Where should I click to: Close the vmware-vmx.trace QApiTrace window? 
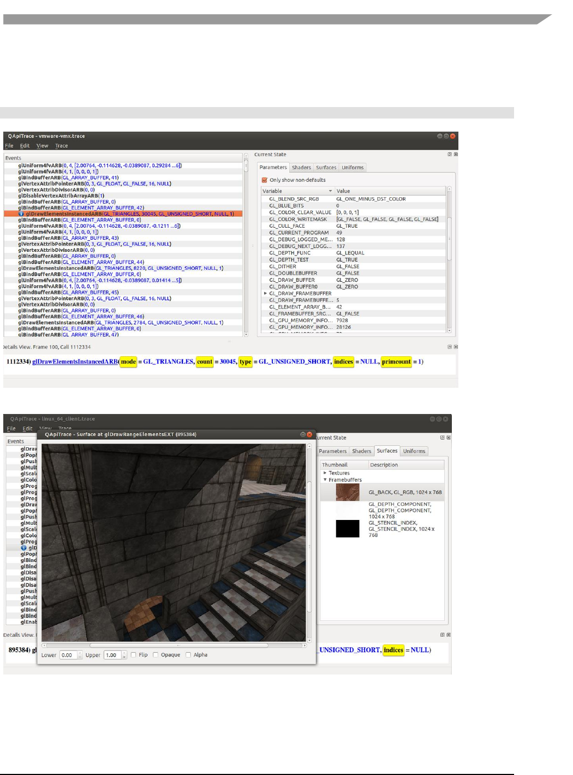pos(452,136)
